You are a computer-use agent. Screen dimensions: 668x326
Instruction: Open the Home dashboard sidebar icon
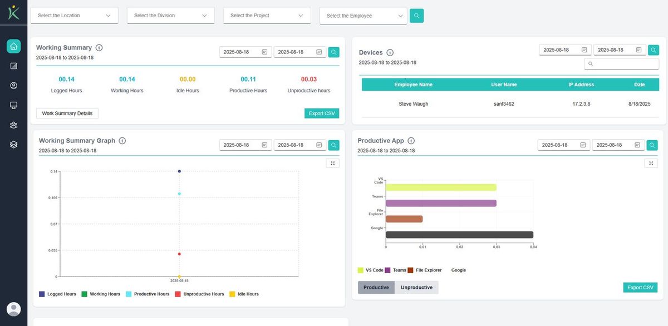click(x=13, y=46)
